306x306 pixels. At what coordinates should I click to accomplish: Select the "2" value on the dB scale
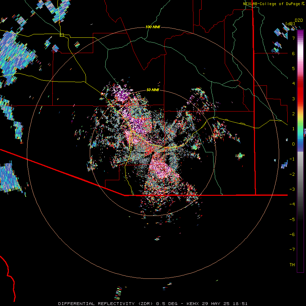pyautogui.click(x=293, y=114)
